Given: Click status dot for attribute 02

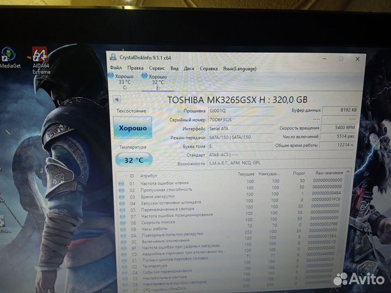Looking at the screenshot, I should [122, 190].
